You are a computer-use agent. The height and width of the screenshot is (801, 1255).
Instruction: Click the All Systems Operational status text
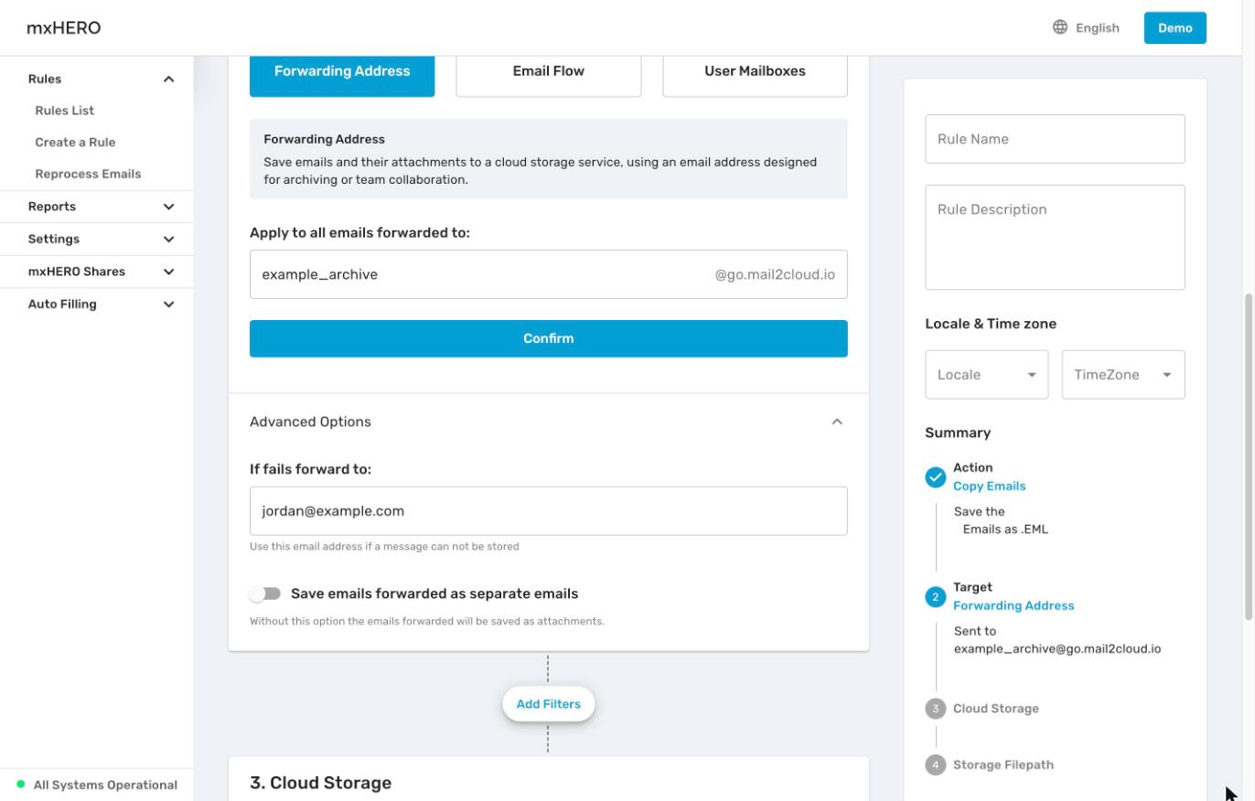coord(105,785)
